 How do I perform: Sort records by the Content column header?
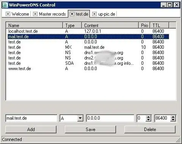tap(110, 25)
